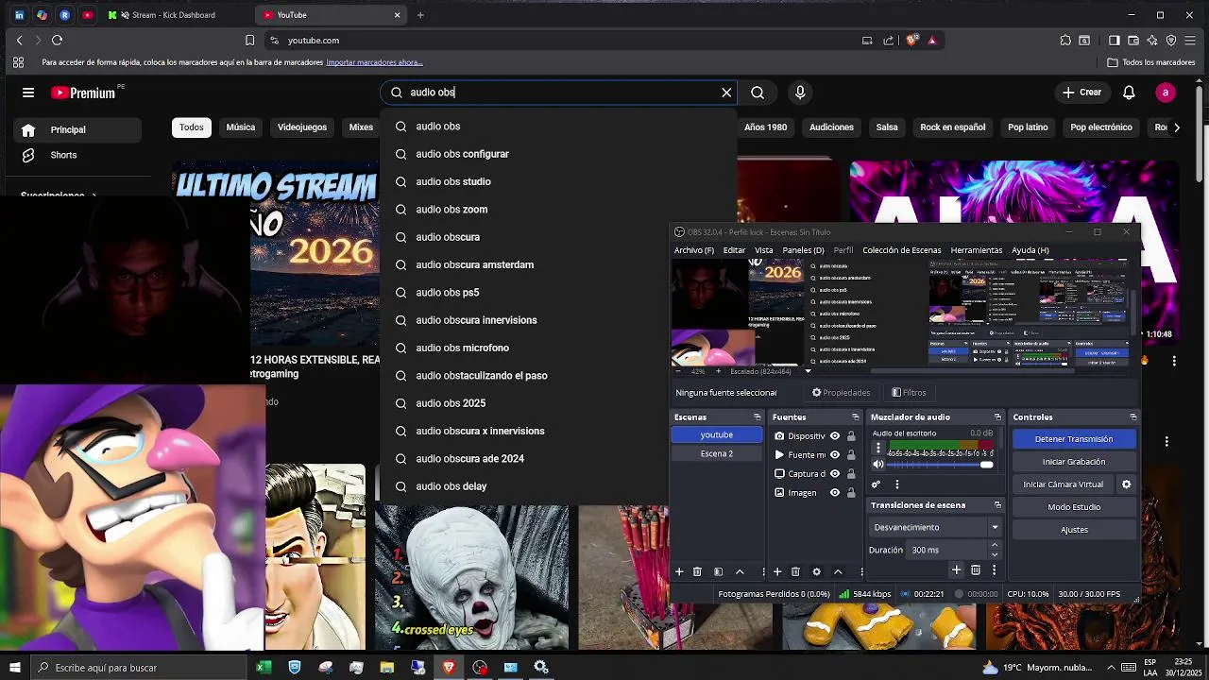This screenshot has height=680, width=1209.
Task: Open Brave Rewards triangle icon
Action: pos(931,41)
